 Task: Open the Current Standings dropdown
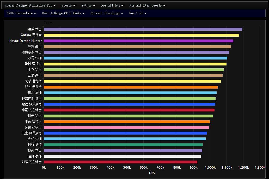107,13
